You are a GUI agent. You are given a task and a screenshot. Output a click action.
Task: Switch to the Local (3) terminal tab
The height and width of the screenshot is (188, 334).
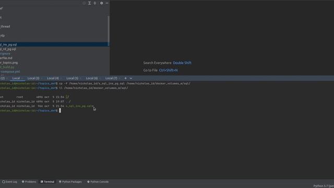33,78
